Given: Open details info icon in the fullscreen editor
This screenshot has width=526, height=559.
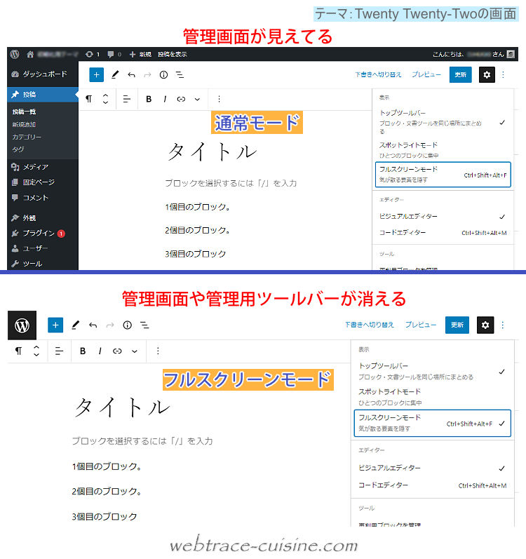Looking at the screenshot, I should pyautogui.click(x=127, y=325).
